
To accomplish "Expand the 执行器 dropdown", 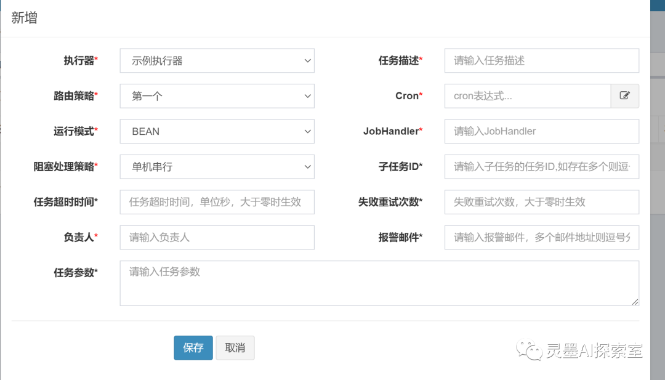I will (217, 61).
